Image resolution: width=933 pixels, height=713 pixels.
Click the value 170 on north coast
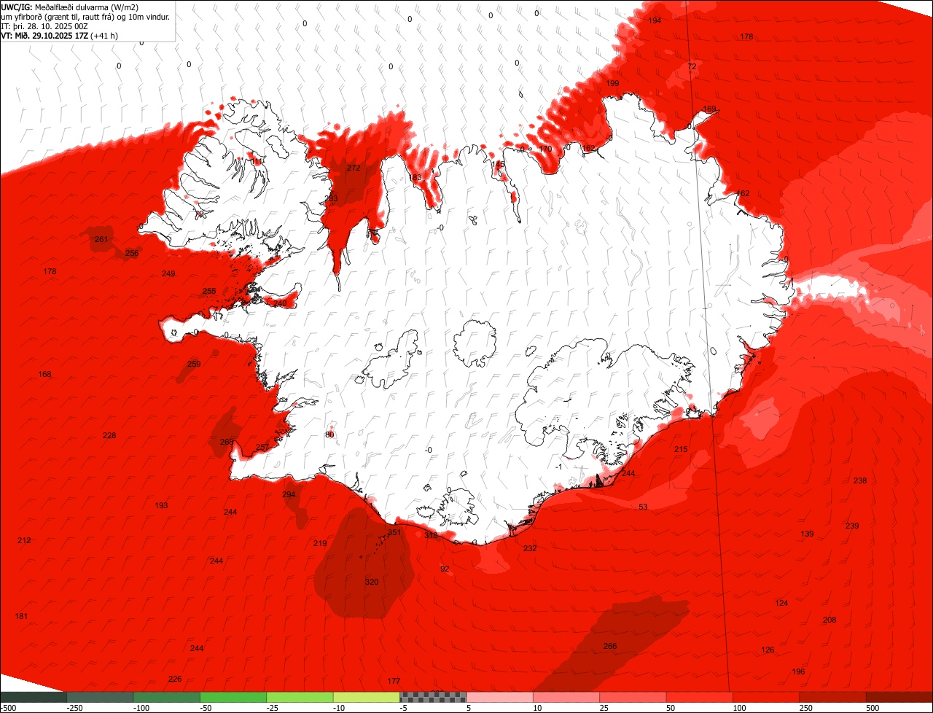(x=545, y=149)
